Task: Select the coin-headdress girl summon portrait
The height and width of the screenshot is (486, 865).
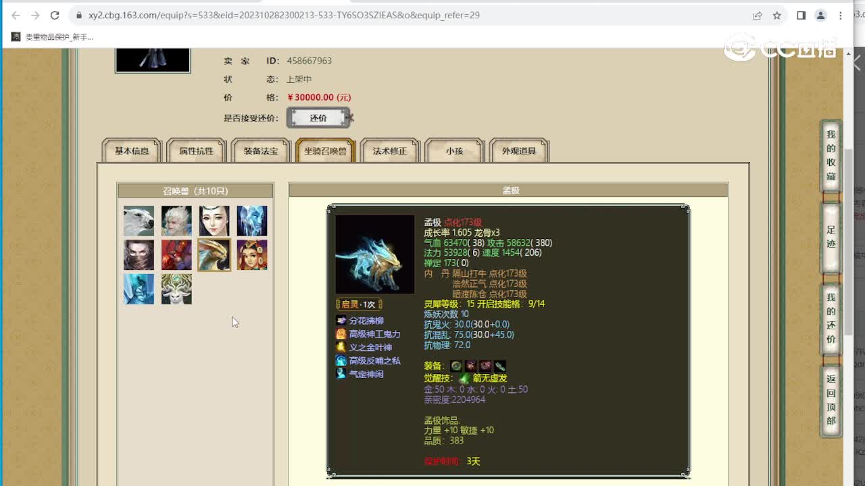Action: click(x=252, y=255)
